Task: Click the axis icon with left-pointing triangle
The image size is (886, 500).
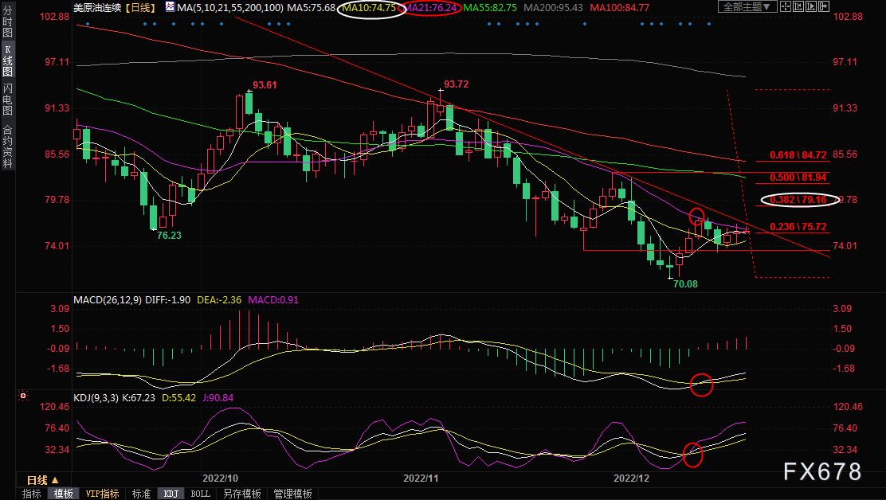Action: point(798,7)
